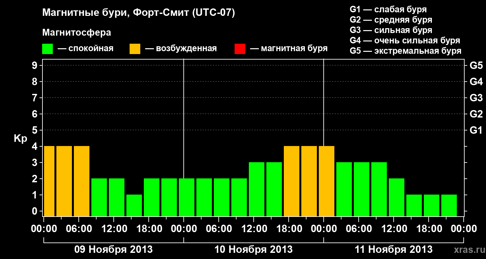The width and height of the screenshot is (486, 259).
Task: Click the «Kp» y-axis title
Action: pyautogui.click(x=20, y=139)
